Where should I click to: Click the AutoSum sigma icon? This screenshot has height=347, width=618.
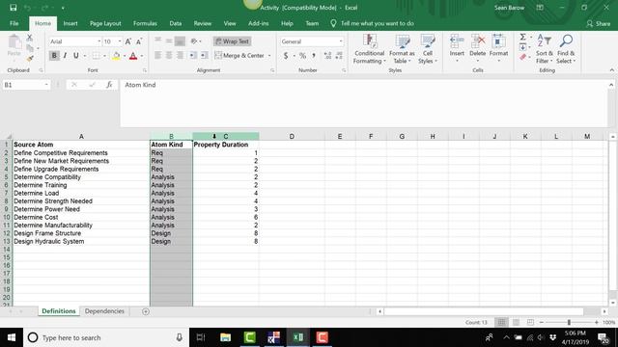[522, 37]
